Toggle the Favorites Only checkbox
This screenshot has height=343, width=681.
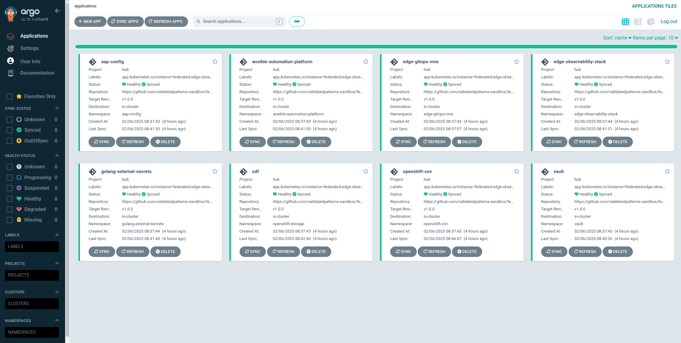(10, 97)
